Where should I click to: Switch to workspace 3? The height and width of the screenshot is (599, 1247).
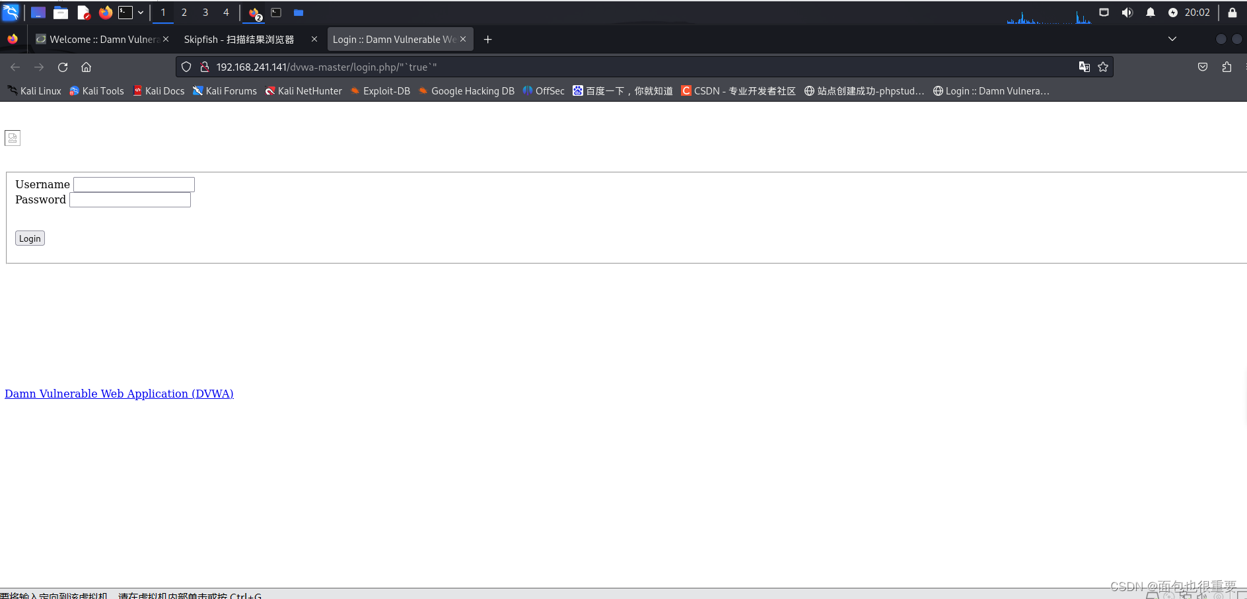coord(205,13)
